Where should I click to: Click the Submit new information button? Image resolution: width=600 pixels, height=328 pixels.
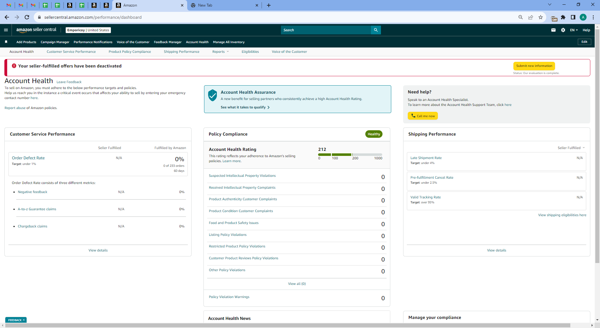(534, 66)
